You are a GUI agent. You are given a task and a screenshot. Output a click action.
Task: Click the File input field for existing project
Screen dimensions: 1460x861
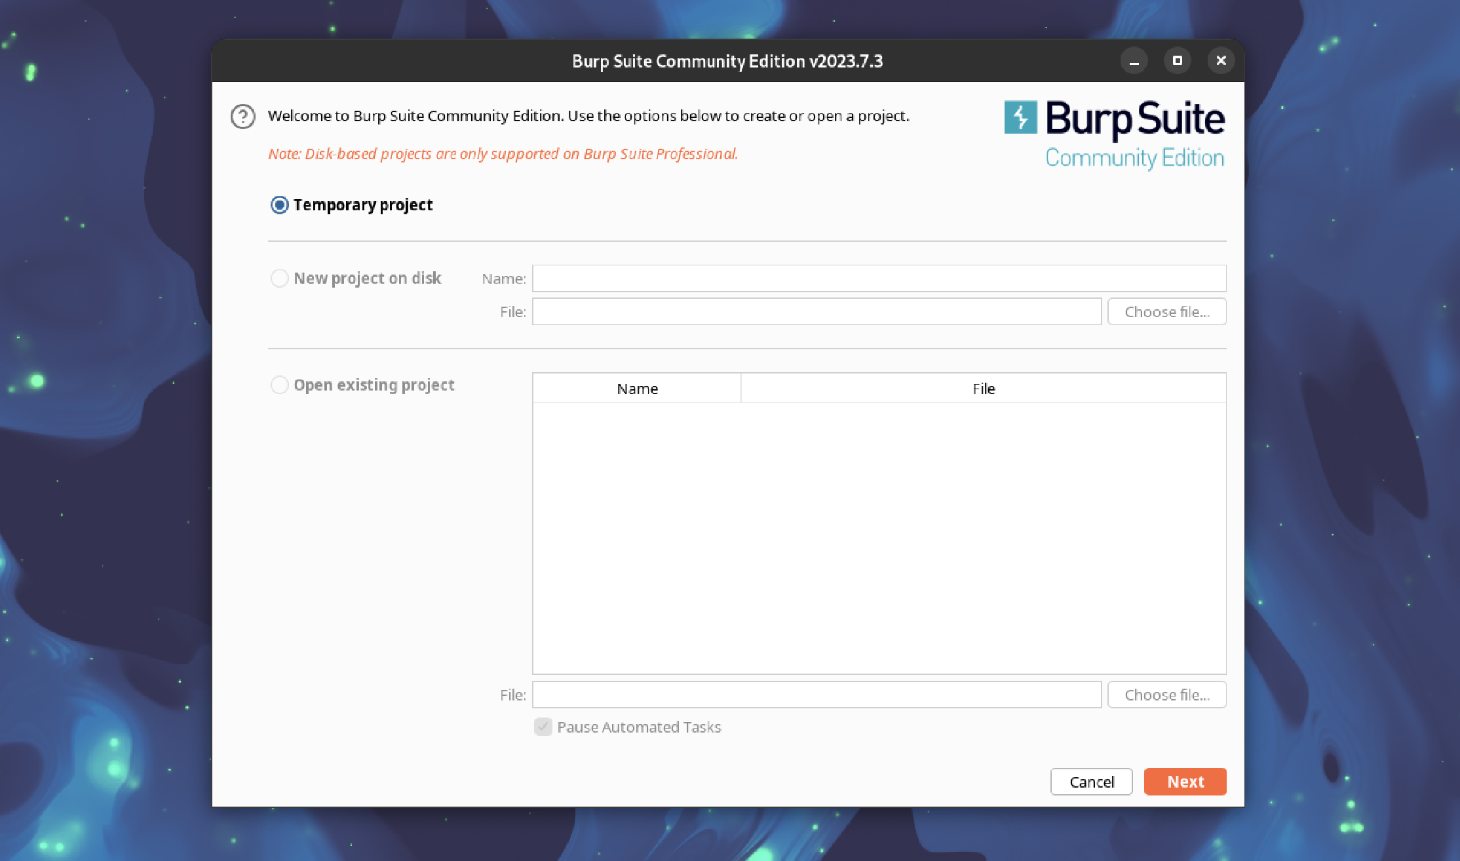point(816,694)
